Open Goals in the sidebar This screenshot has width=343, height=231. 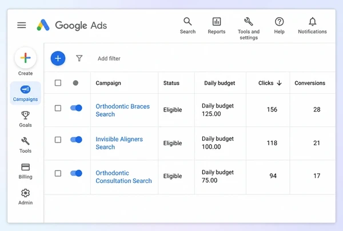tap(25, 120)
